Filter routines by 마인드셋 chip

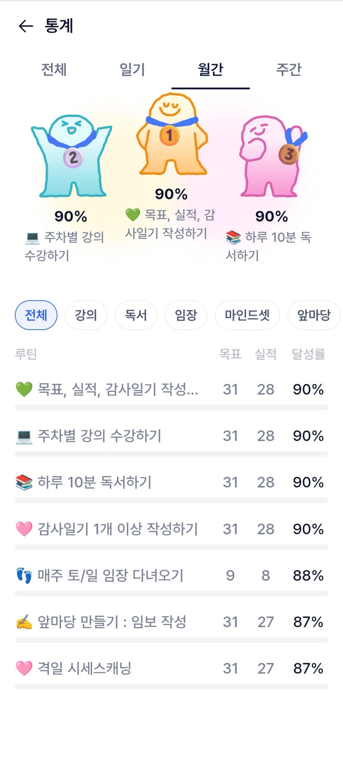tap(247, 315)
